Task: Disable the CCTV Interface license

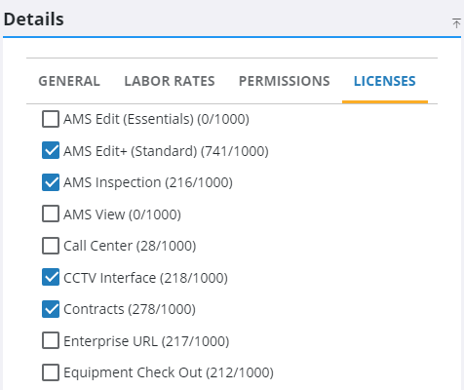Action: 51,277
